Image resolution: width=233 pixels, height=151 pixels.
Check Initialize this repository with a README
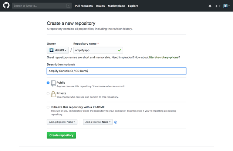pos(48,107)
